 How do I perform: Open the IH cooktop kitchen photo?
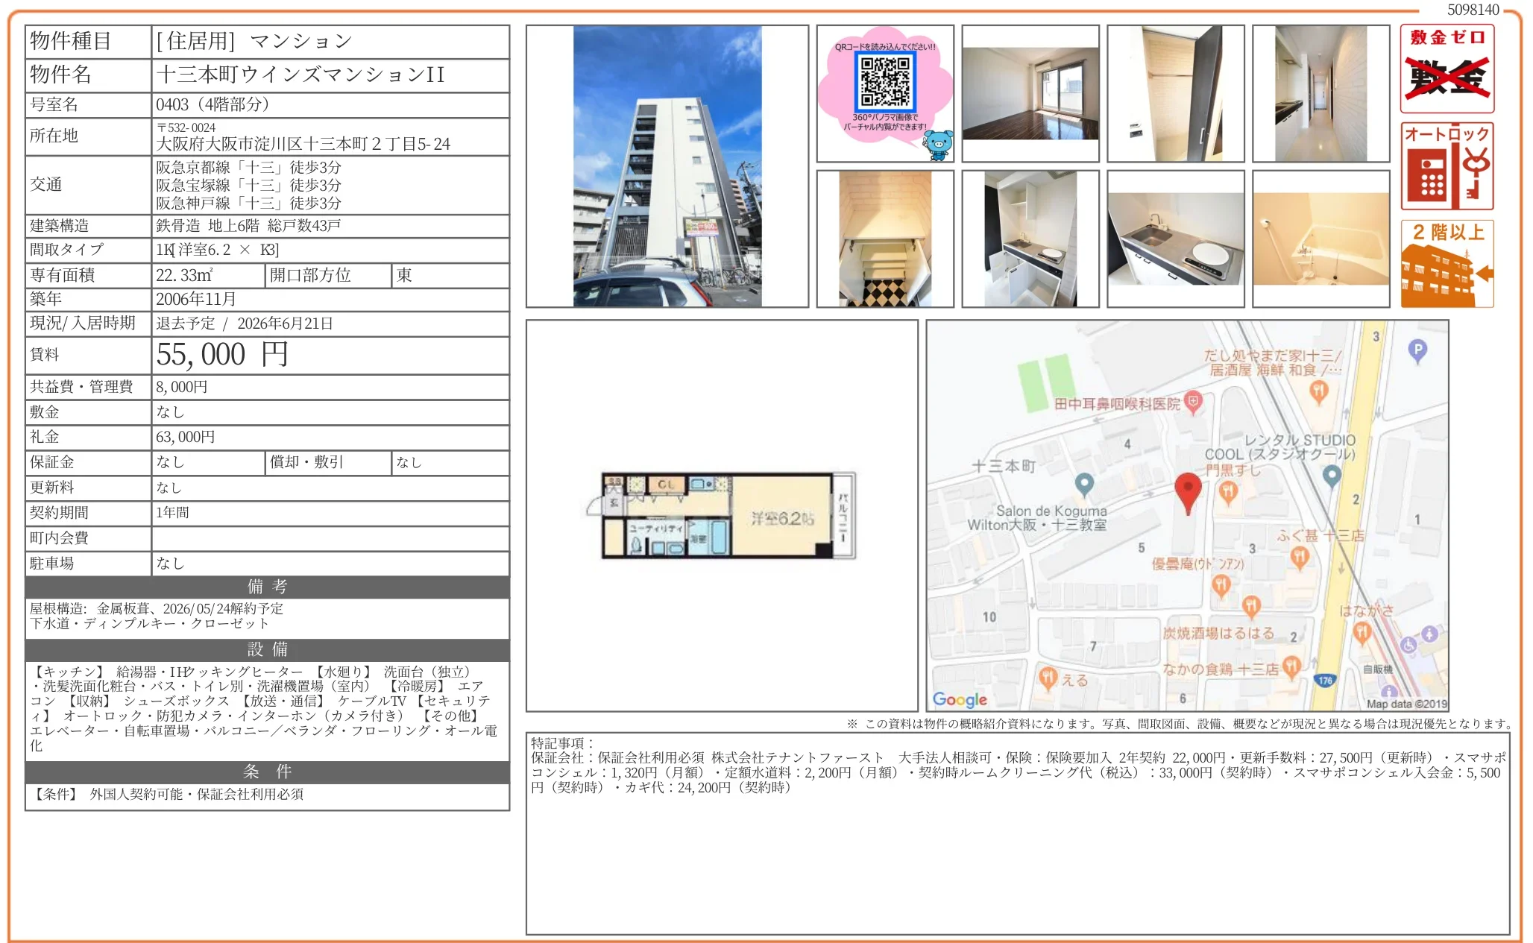click(1175, 239)
